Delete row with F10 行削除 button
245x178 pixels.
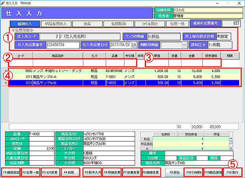coord(194,172)
